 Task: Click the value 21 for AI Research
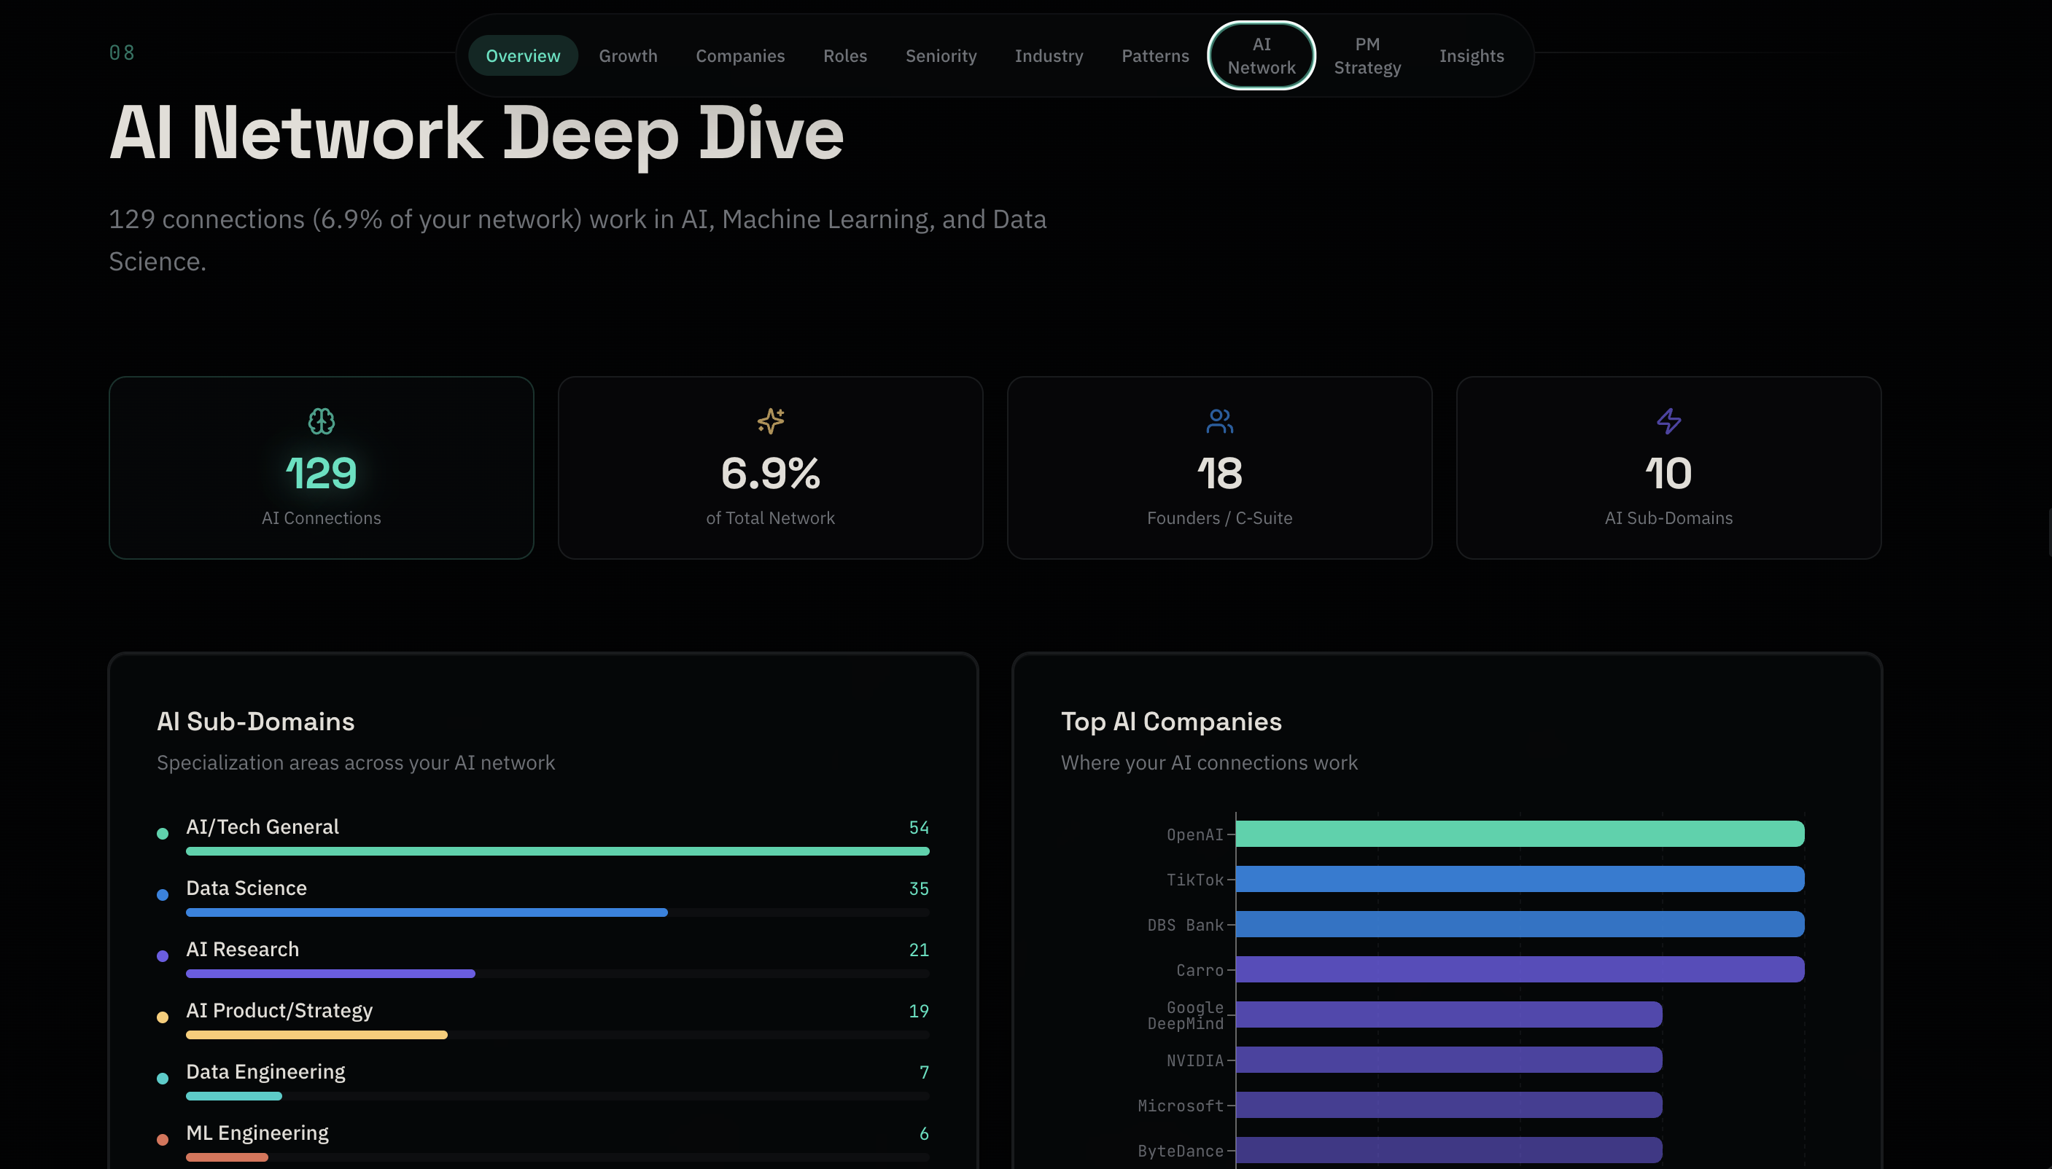pyautogui.click(x=919, y=949)
